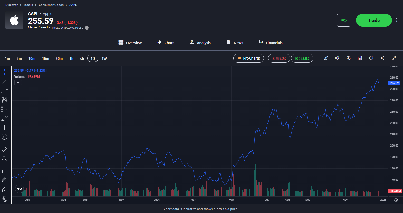This screenshot has width=403, height=213.
Task: Click the AAPL breadcrumb item
Action: click(x=73, y=5)
